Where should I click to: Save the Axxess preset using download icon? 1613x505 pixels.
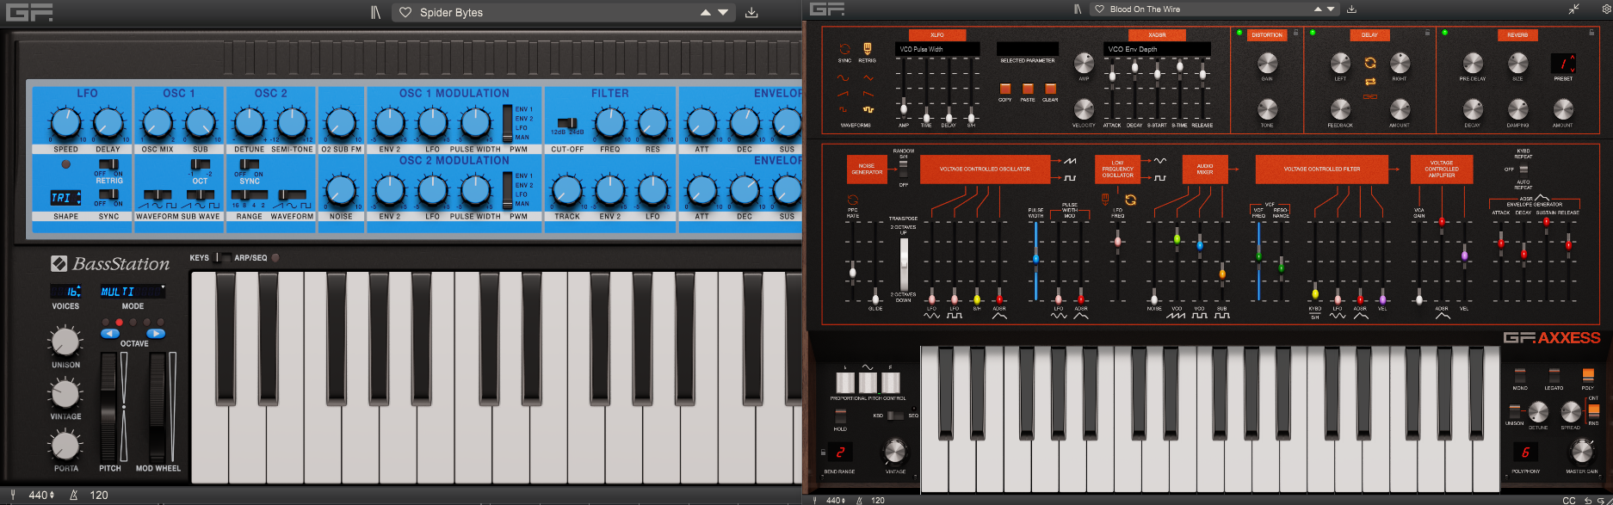1351,9
